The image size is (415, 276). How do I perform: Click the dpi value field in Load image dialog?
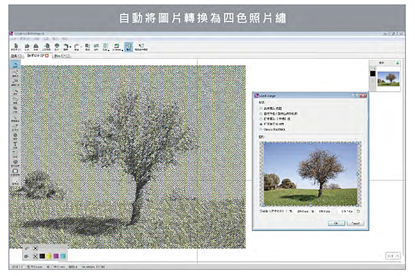click(347, 212)
